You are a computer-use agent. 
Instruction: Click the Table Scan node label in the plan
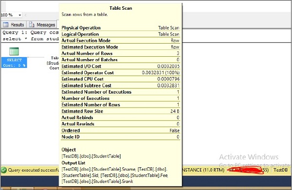53,63
